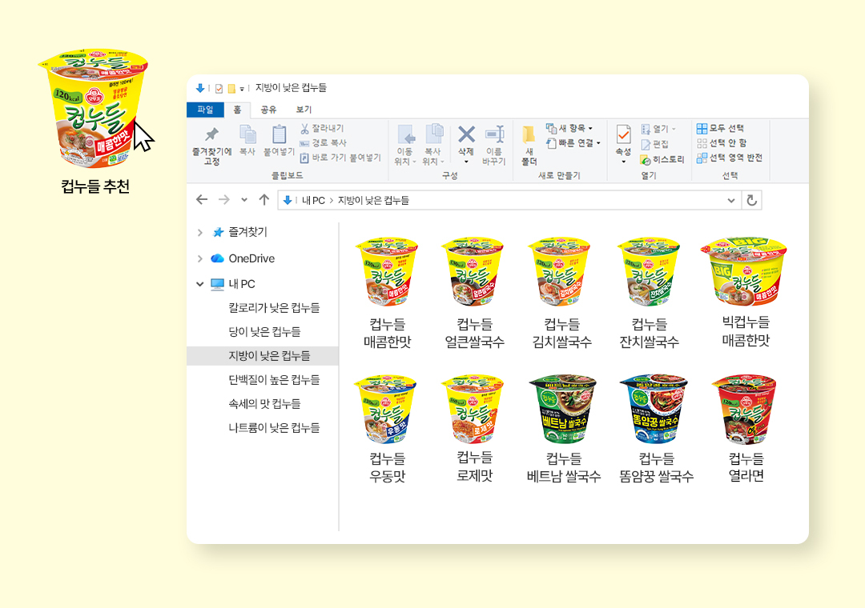This screenshot has height=608, width=865.
Task: Select the 컵누들 얼큰쌀국수 item
Action: coord(474,294)
